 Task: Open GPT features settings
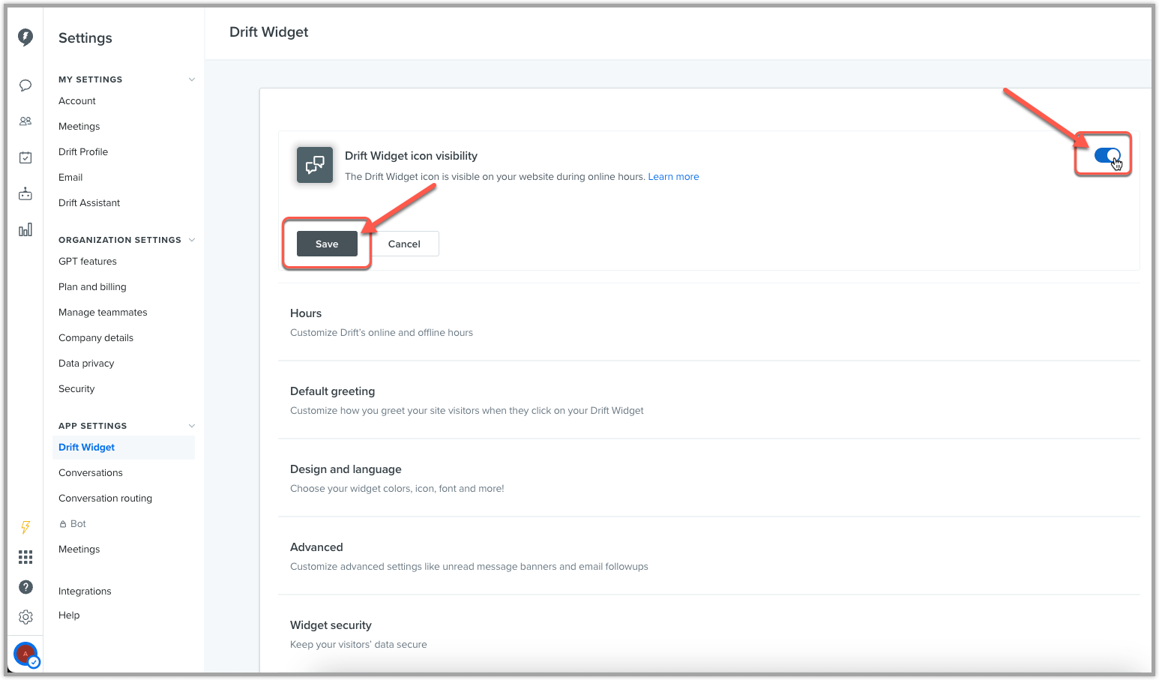coord(88,262)
